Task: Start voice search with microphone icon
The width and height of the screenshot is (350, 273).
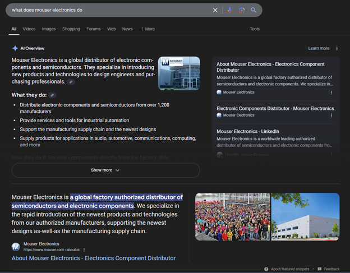Action: (x=229, y=10)
